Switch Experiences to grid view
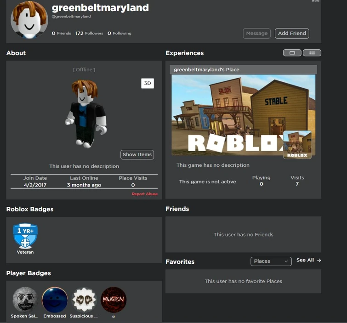The width and height of the screenshot is (347, 323). (x=312, y=53)
